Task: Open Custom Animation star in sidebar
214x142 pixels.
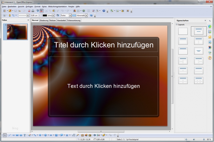Action: click(210, 37)
